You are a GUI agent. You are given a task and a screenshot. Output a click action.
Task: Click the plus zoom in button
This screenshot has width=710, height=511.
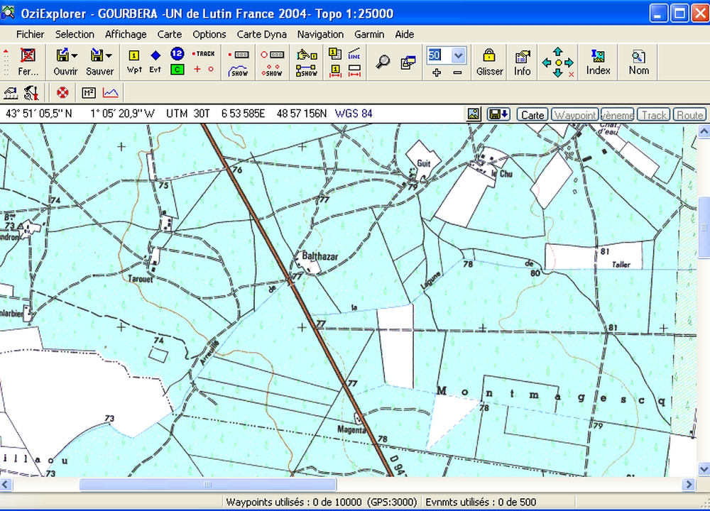pyautogui.click(x=436, y=72)
